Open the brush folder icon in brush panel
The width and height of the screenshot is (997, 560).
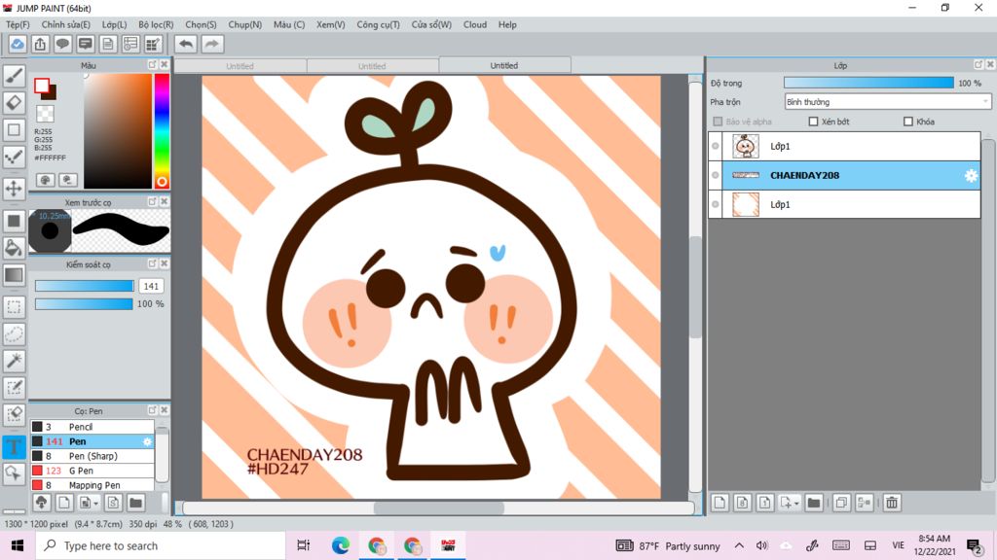135,503
